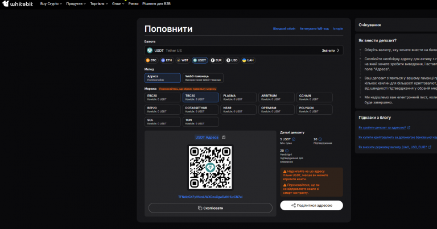Expand the Продукти dropdown
The image size is (437, 229).
[76, 3]
